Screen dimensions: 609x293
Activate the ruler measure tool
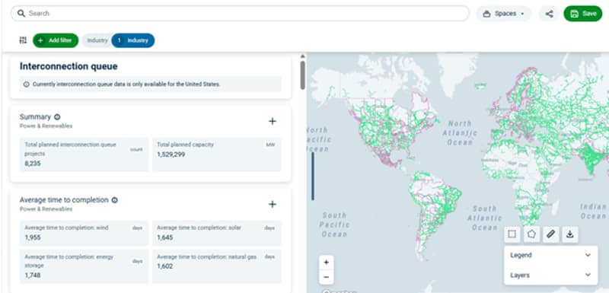tap(550, 234)
